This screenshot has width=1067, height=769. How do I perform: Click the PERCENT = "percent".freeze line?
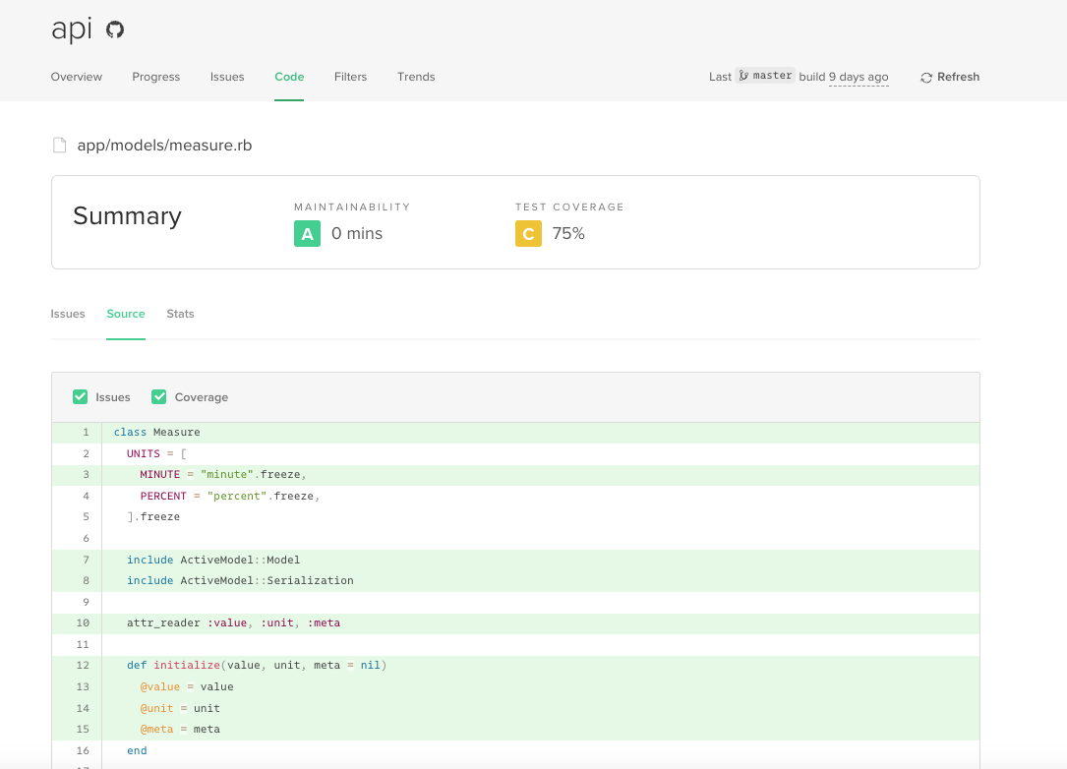230,496
